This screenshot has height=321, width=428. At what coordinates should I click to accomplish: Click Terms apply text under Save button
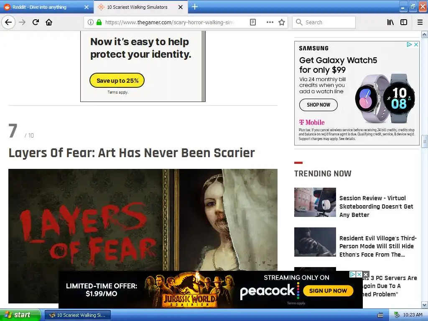pos(118,92)
